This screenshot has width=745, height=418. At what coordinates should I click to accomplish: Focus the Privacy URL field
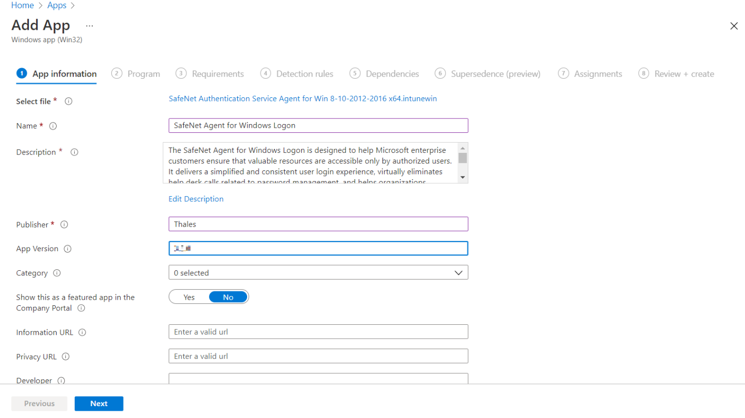pos(318,356)
